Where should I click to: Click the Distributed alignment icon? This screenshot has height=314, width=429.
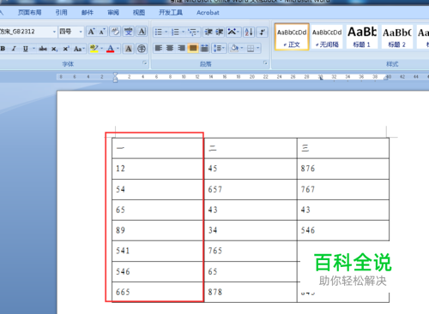click(x=204, y=48)
